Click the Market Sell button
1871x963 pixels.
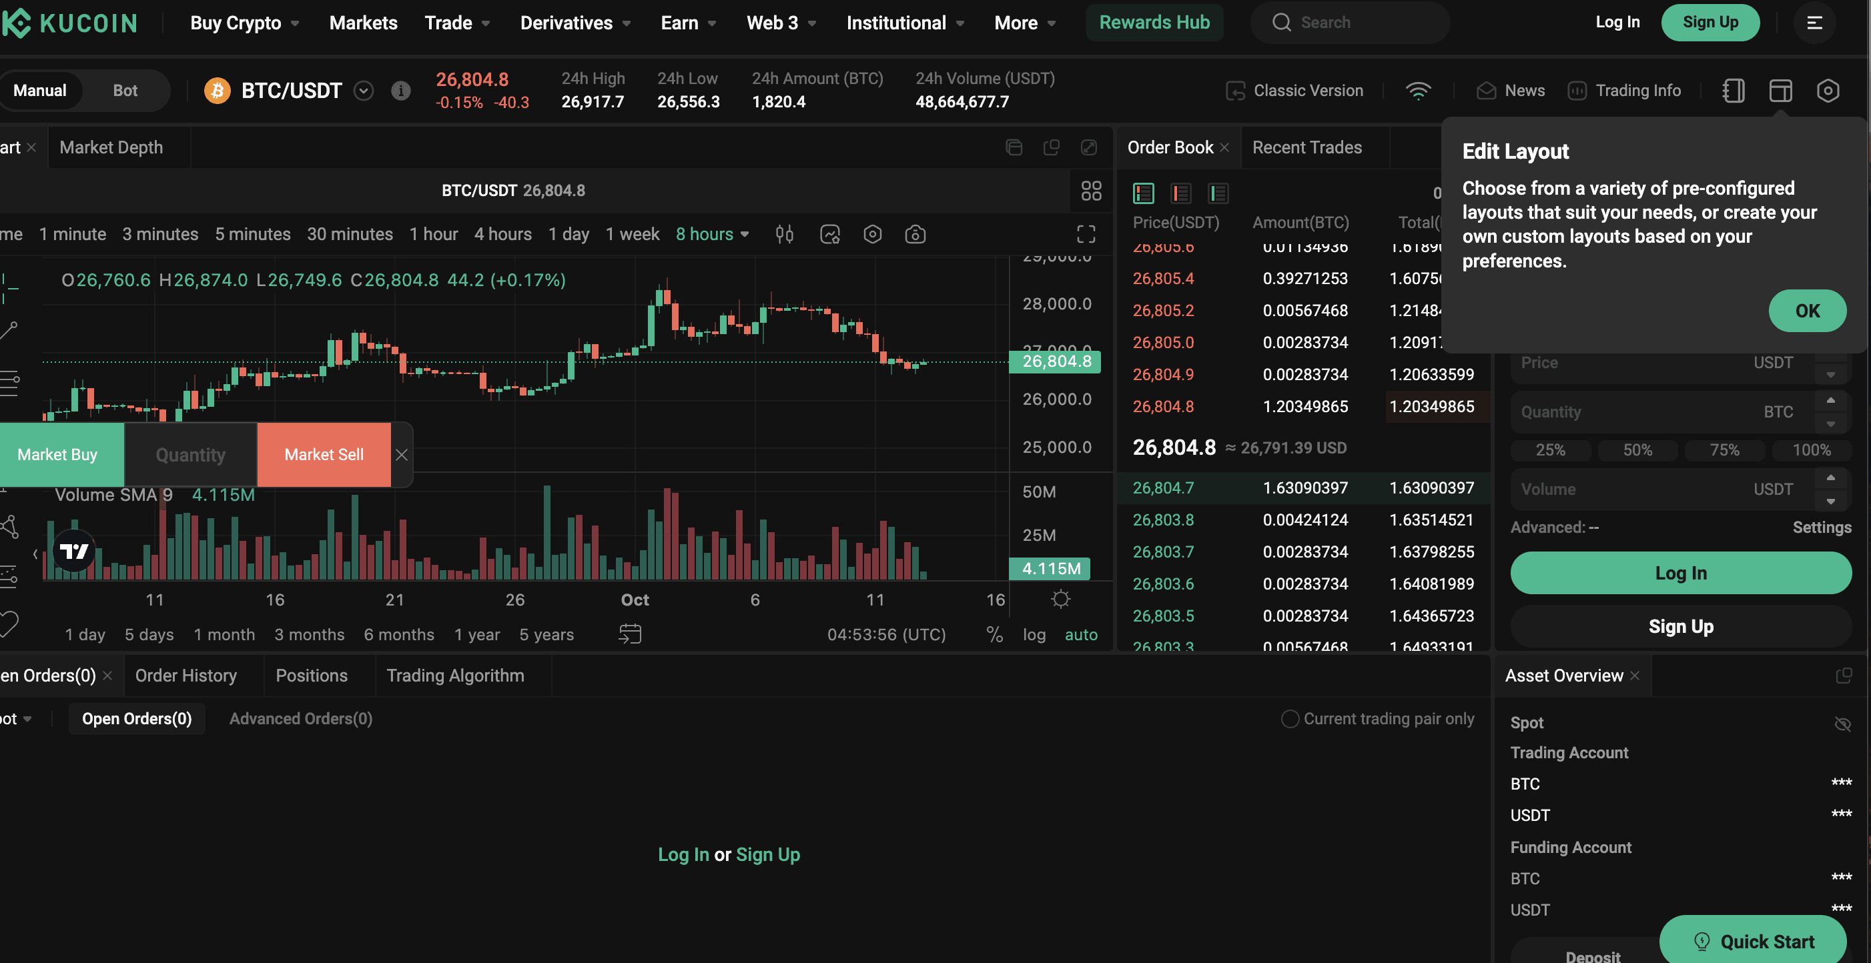[324, 454]
